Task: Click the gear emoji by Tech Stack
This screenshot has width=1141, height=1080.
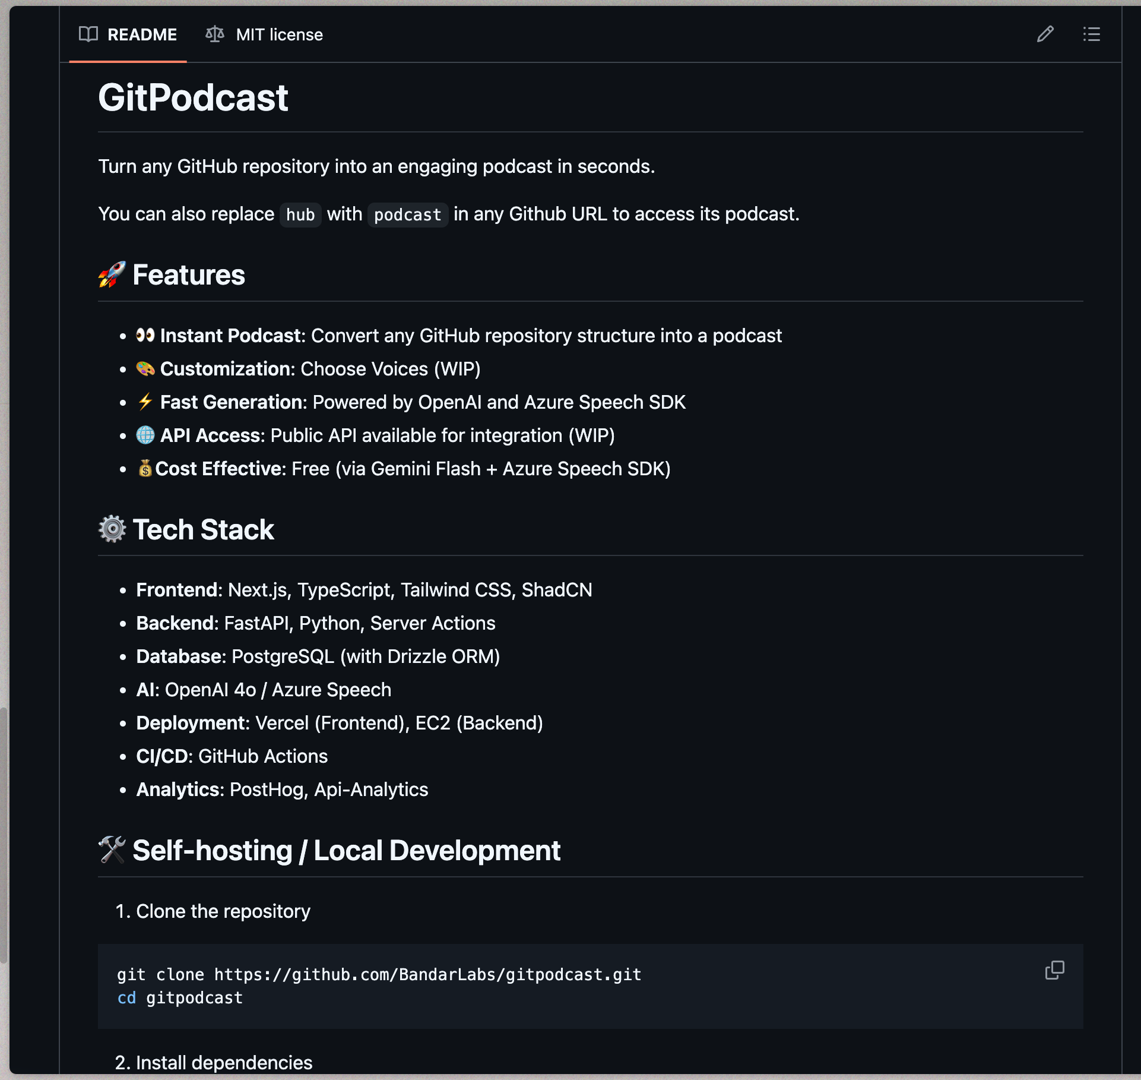Action: 112,529
